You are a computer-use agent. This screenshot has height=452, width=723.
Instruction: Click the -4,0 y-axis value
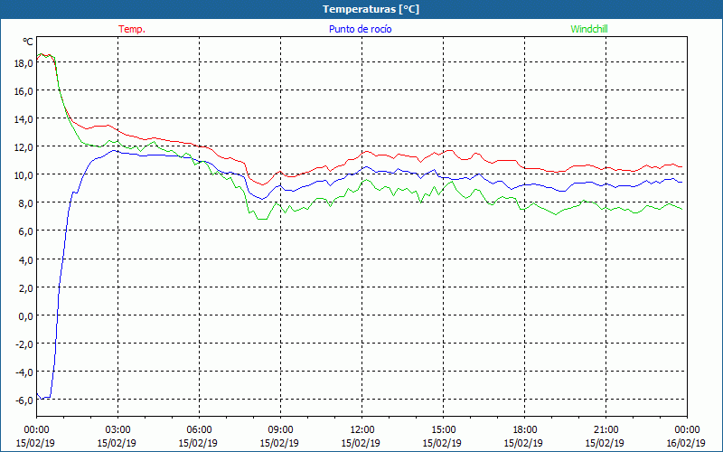(24, 372)
